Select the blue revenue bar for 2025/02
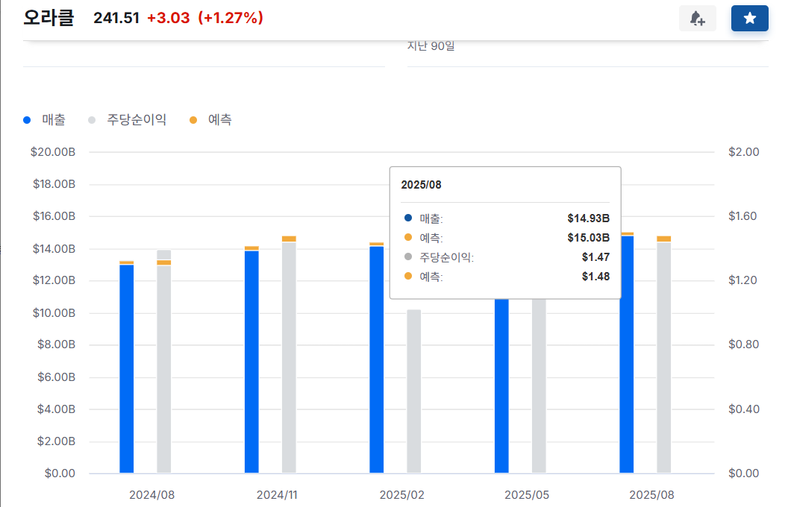Screen dimensions: 791x507 tap(376, 359)
